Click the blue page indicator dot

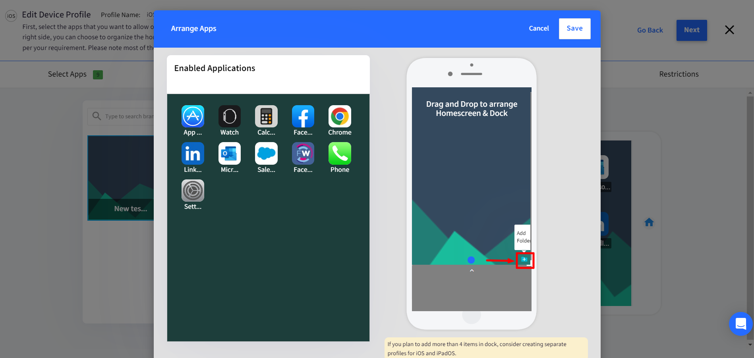471,260
